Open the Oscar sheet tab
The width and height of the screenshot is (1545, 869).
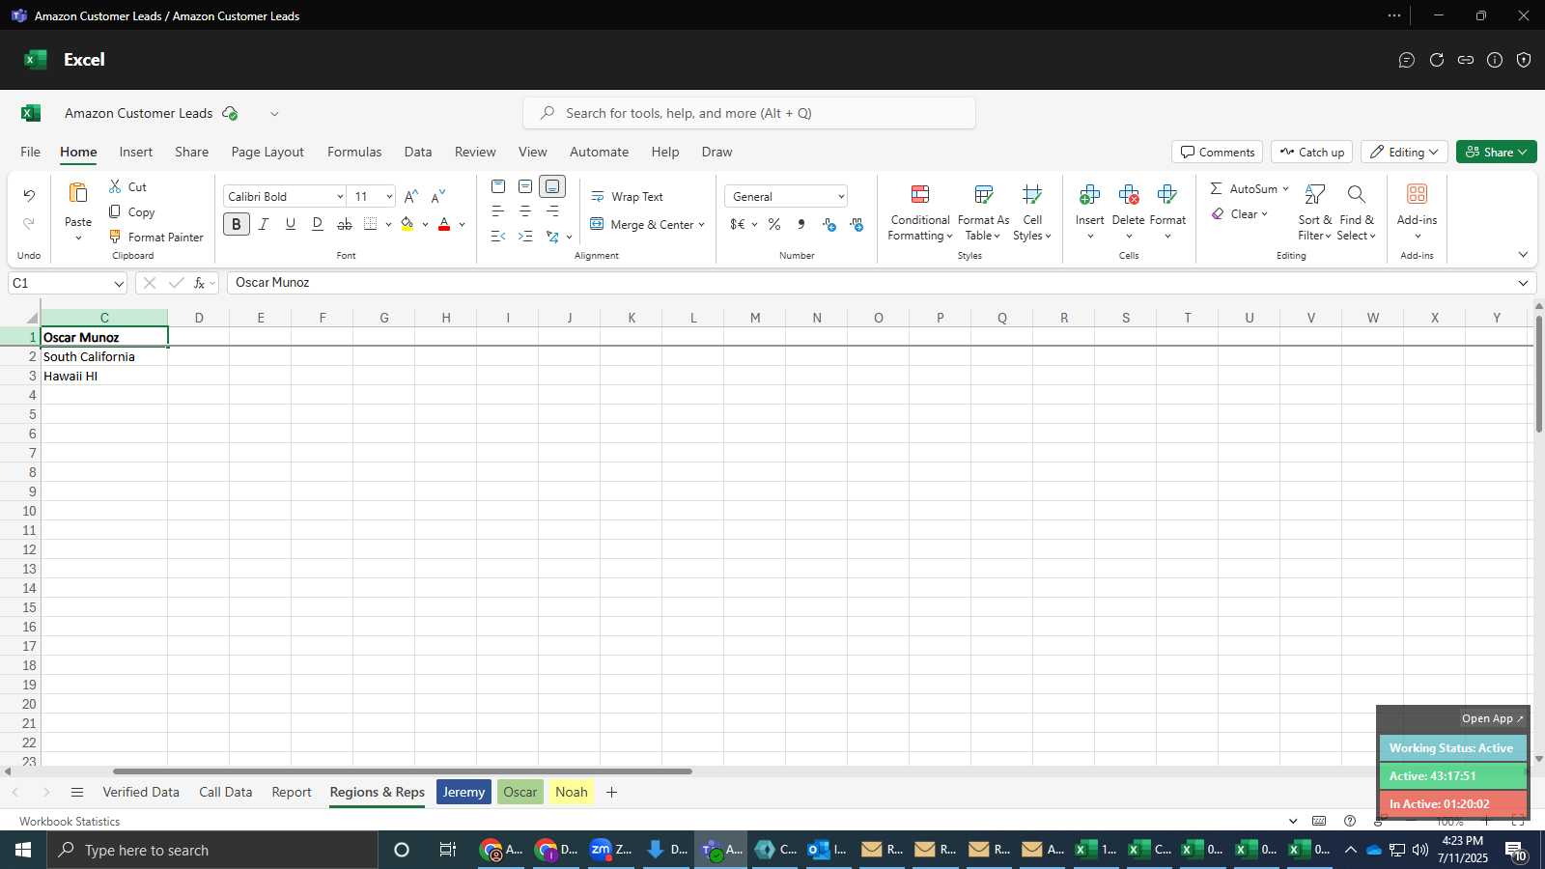520,792
